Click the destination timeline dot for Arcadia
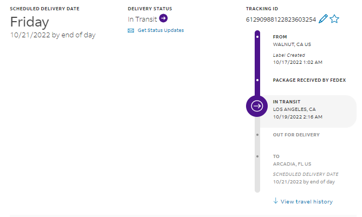362x217 pixels. [257, 156]
